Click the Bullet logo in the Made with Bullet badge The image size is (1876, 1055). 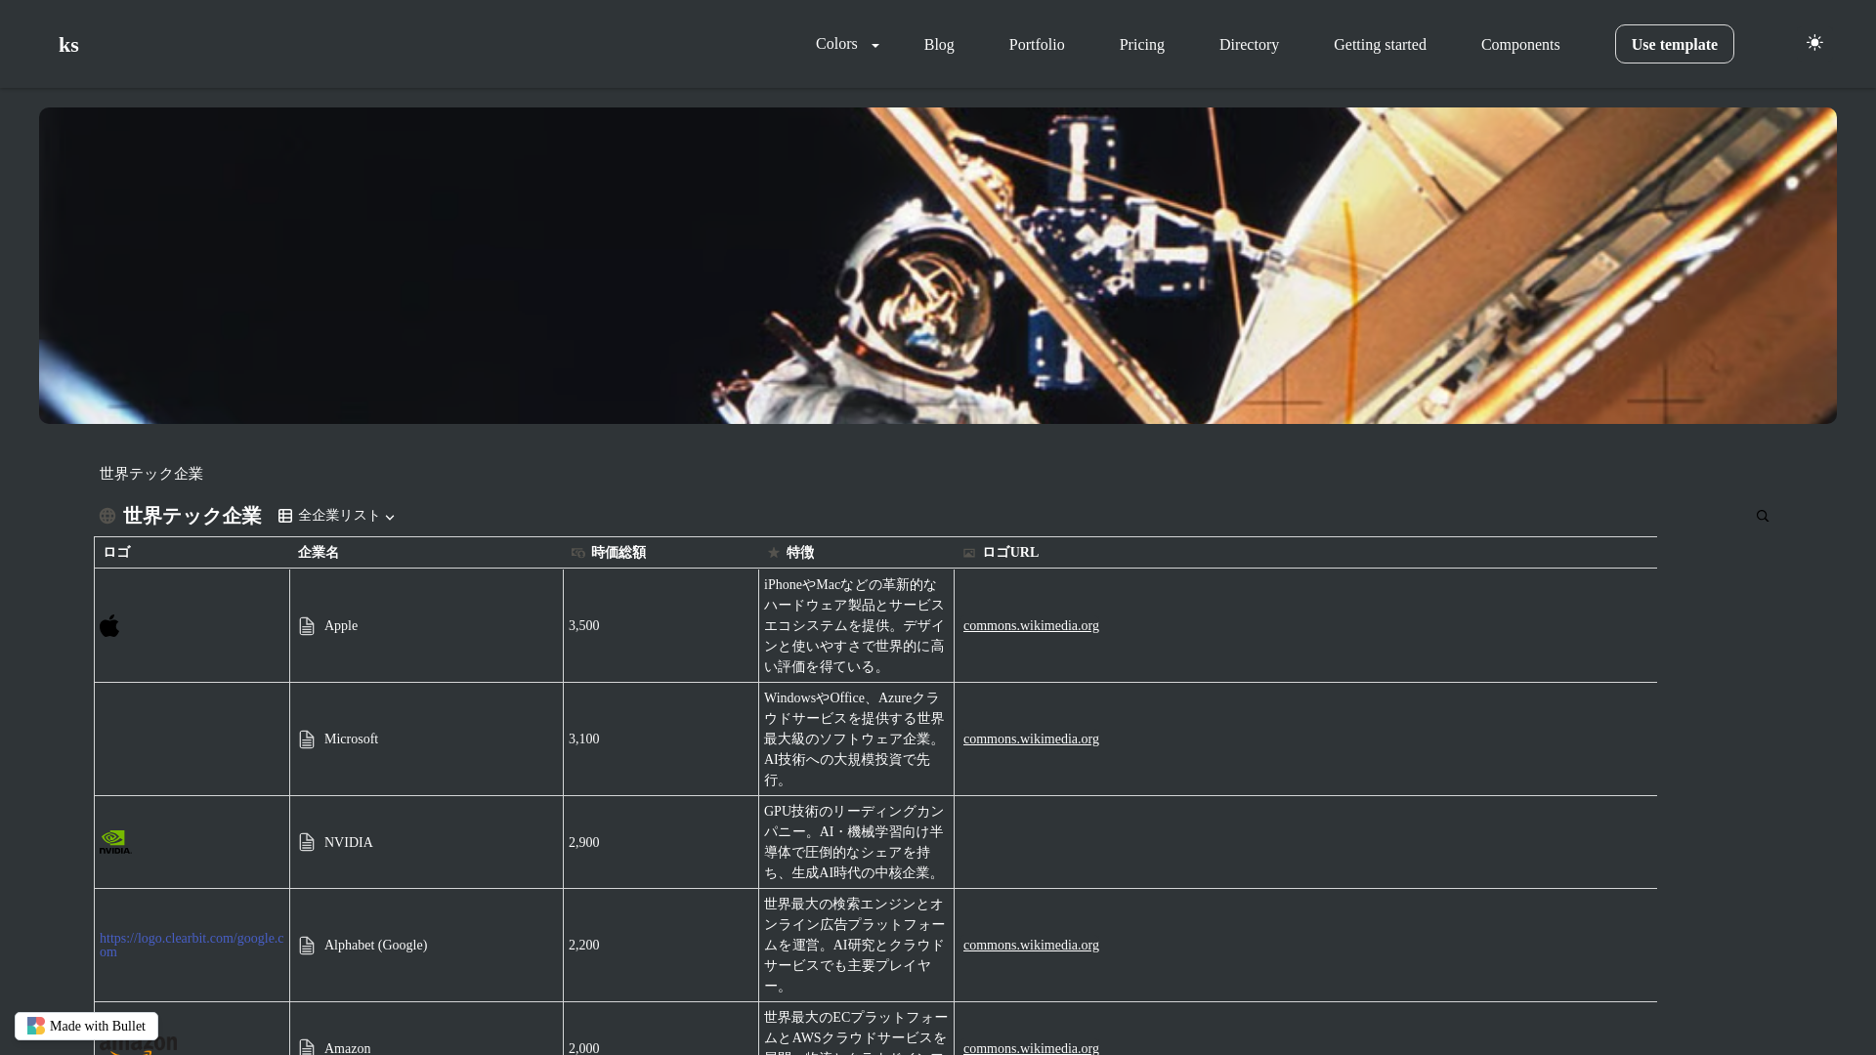(x=36, y=1026)
